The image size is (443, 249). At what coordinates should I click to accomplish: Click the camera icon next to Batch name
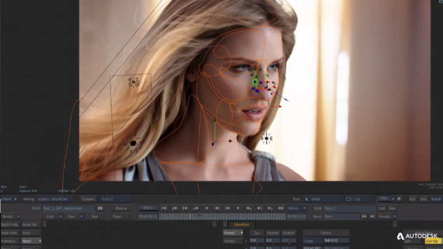pyautogui.click(x=100, y=208)
